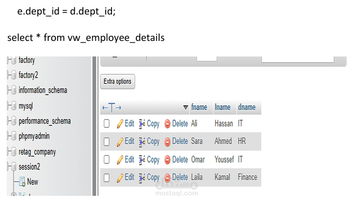Click the New table icon under session2
354x201 pixels.
click(22, 182)
